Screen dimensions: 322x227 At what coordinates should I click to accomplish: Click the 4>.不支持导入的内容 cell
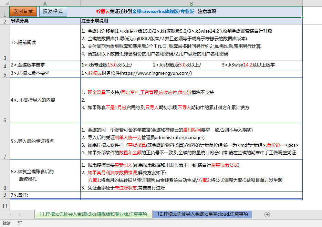pos(45,100)
